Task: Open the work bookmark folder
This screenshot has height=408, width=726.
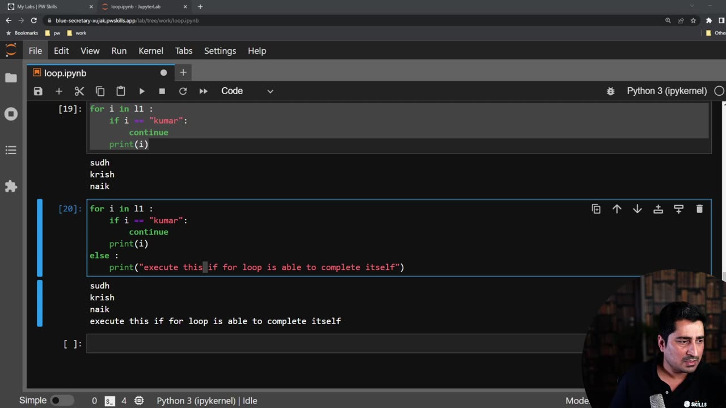Action: [x=77, y=33]
